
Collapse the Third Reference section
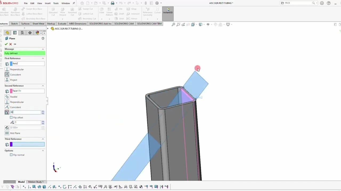coord(43,139)
